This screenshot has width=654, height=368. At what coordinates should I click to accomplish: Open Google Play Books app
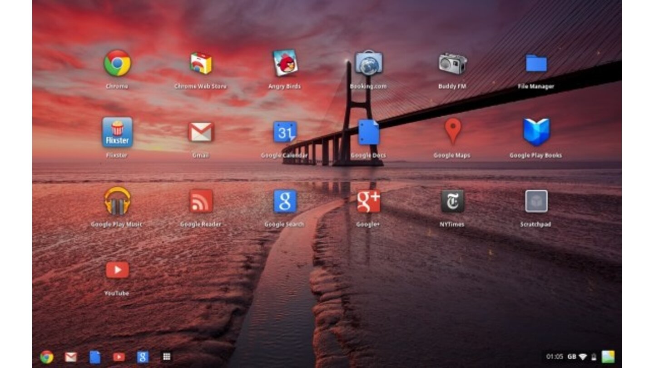[x=536, y=132]
